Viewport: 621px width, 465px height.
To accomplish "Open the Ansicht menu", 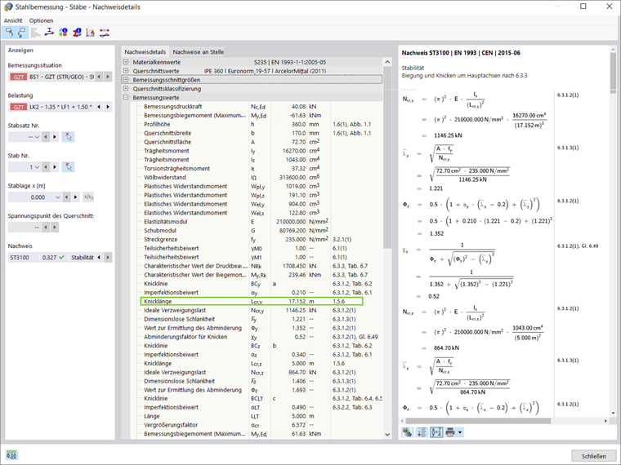I will (13, 20).
